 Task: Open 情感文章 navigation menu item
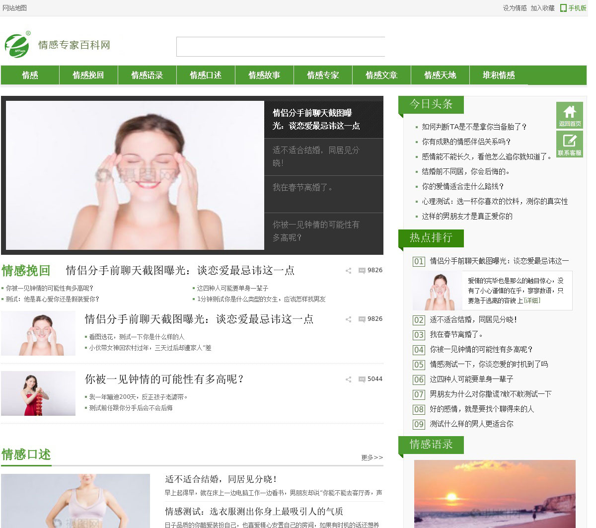381,75
